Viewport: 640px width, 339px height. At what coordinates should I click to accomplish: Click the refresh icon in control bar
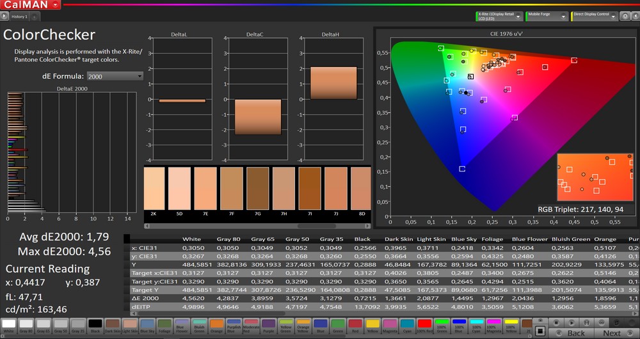pyautogui.click(x=616, y=322)
